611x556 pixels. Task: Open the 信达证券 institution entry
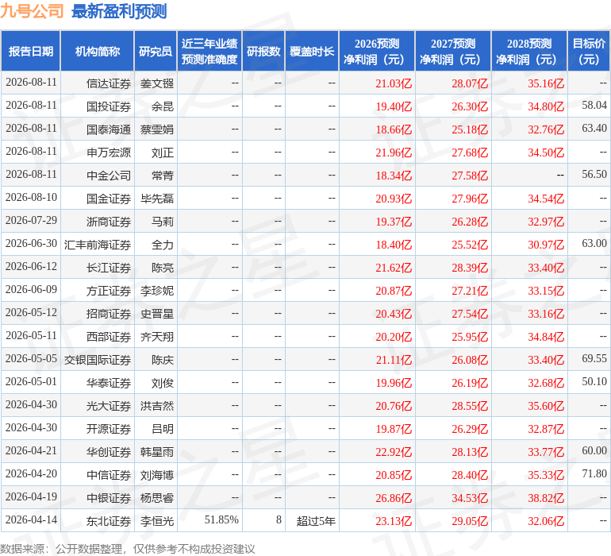pyautogui.click(x=109, y=83)
